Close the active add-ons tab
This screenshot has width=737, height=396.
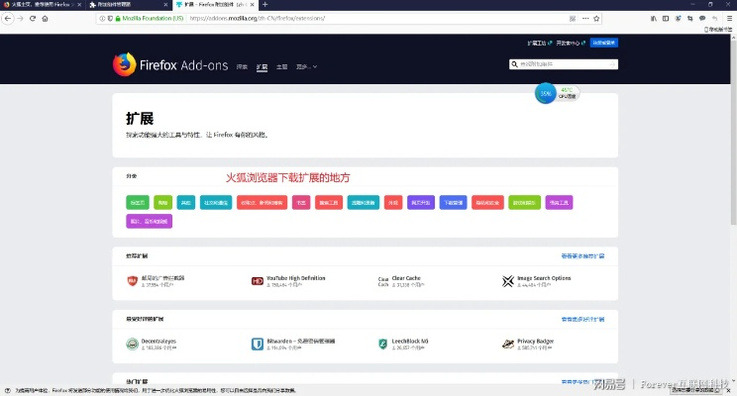pyautogui.click(x=253, y=5)
